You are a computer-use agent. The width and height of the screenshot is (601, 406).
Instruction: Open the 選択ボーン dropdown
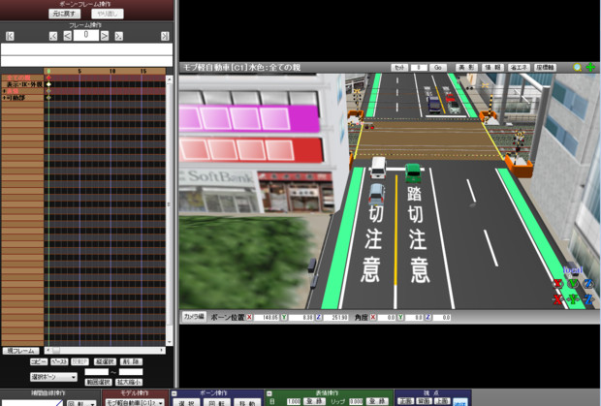pos(53,377)
